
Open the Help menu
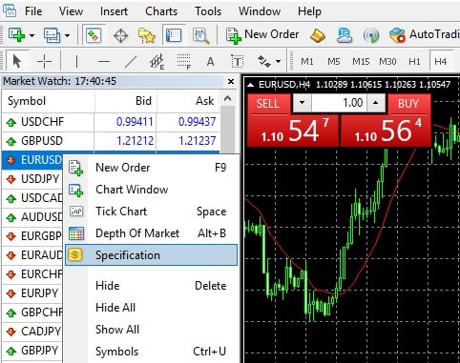(309, 11)
